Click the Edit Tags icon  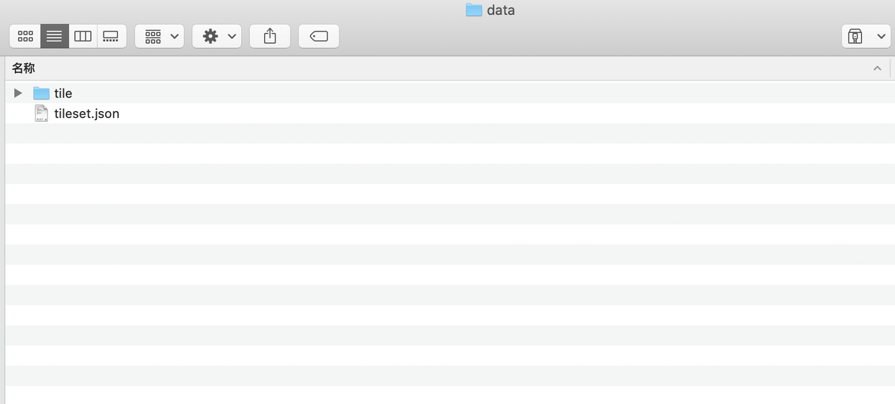coord(318,37)
